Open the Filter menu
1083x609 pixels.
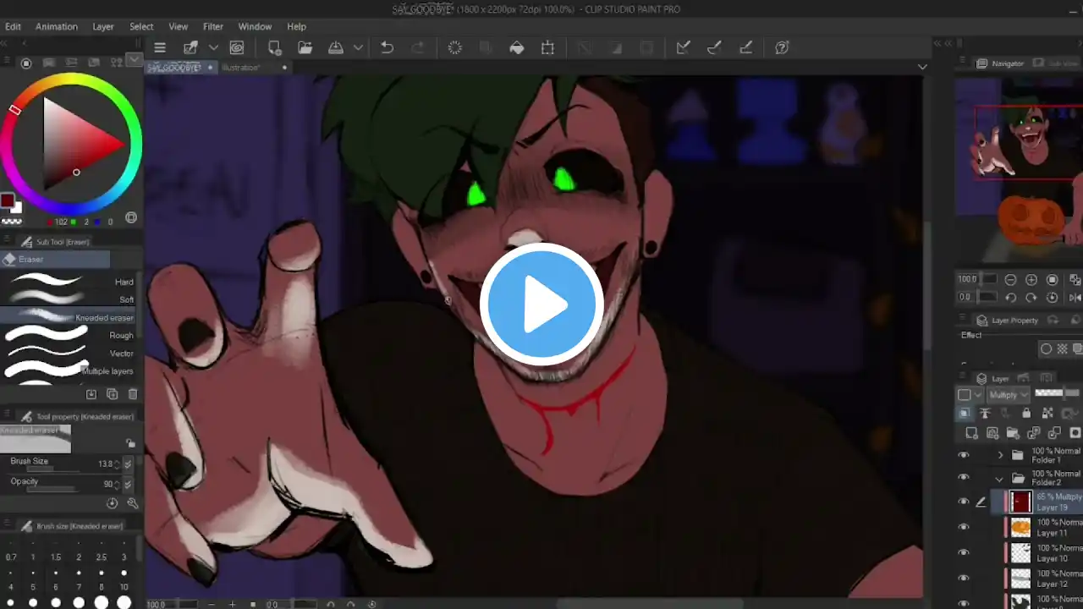click(x=213, y=26)
